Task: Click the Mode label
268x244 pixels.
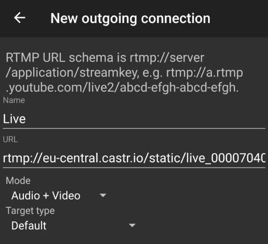Action: (18, 181)
